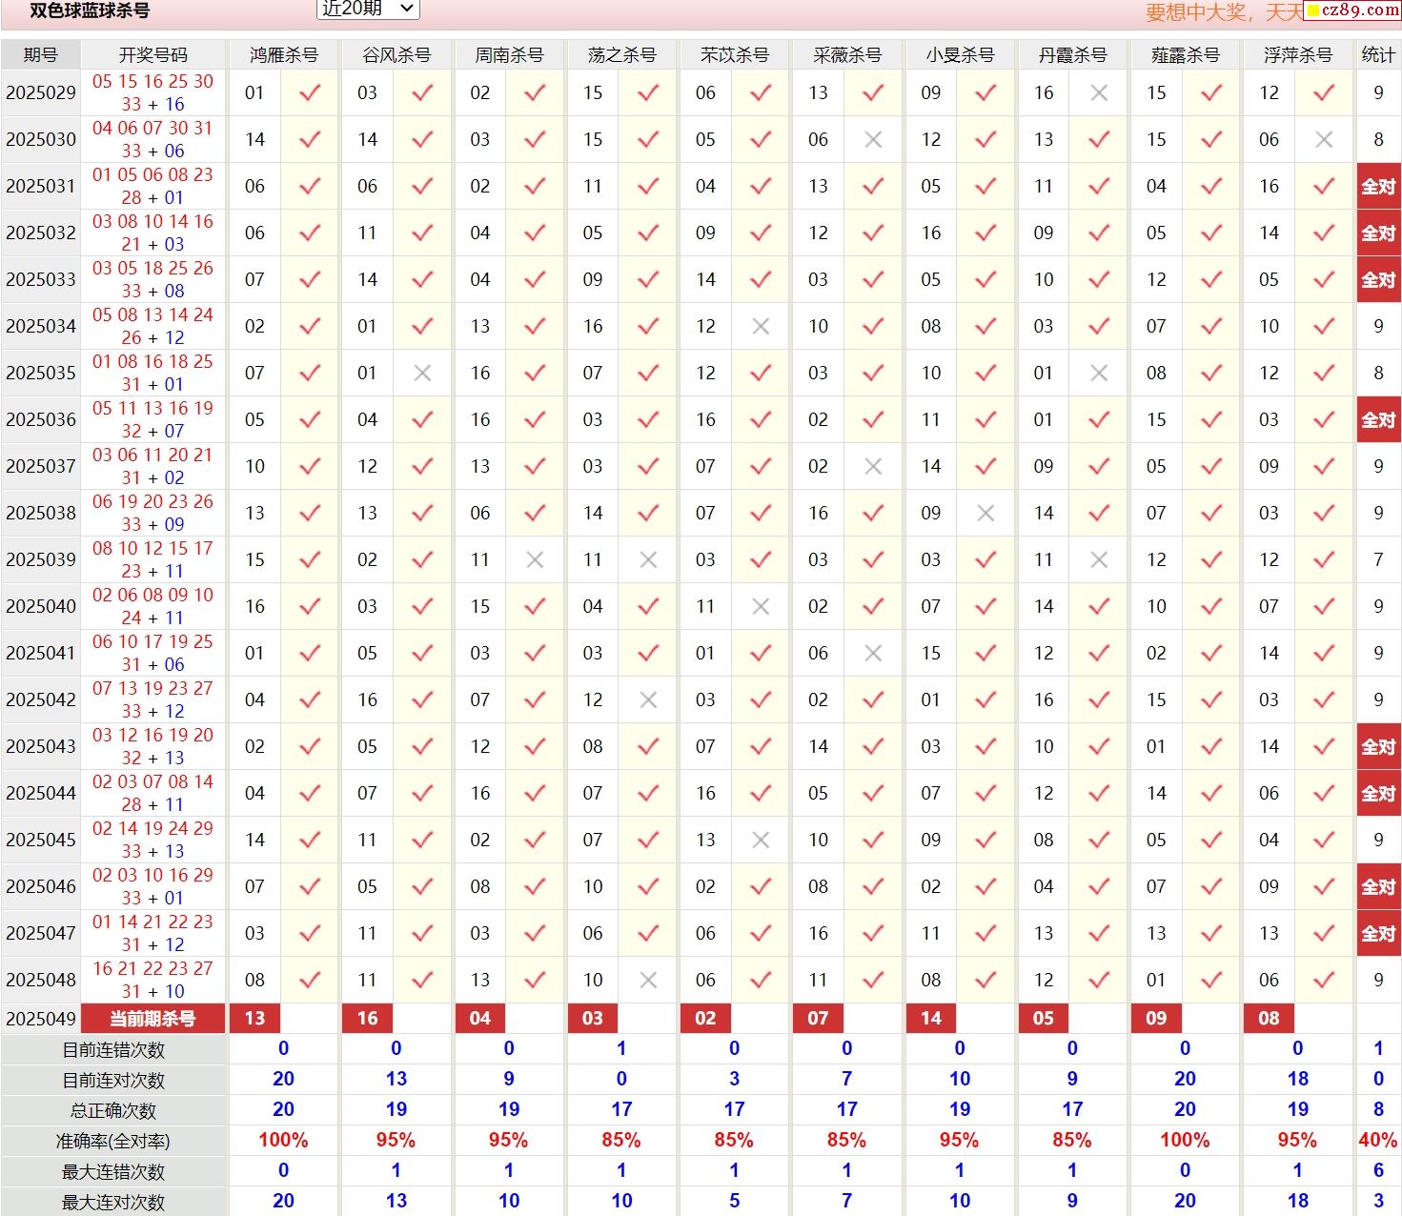
Task: Click the grey X in 芣苡 column for 2025034
Action: point(761,327)
